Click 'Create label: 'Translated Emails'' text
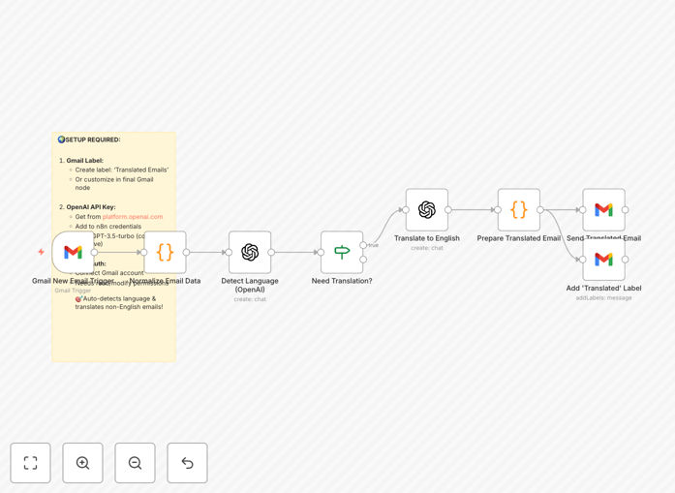The image size is (675, 493). click(122, 169)
